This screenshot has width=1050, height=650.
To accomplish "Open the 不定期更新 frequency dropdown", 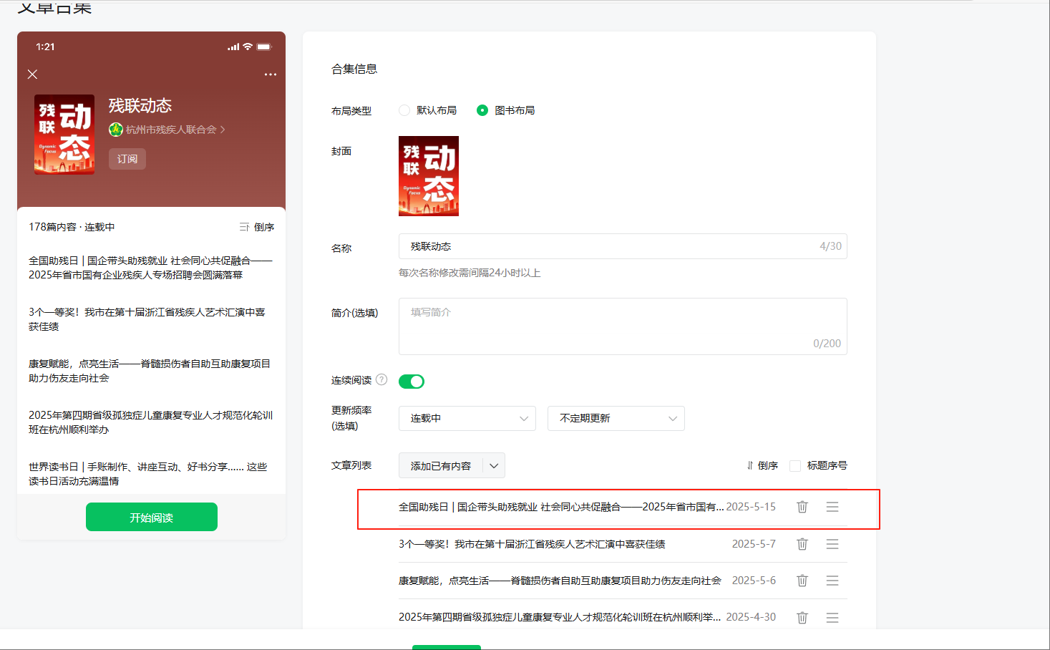I will click(x=616, y=418).
